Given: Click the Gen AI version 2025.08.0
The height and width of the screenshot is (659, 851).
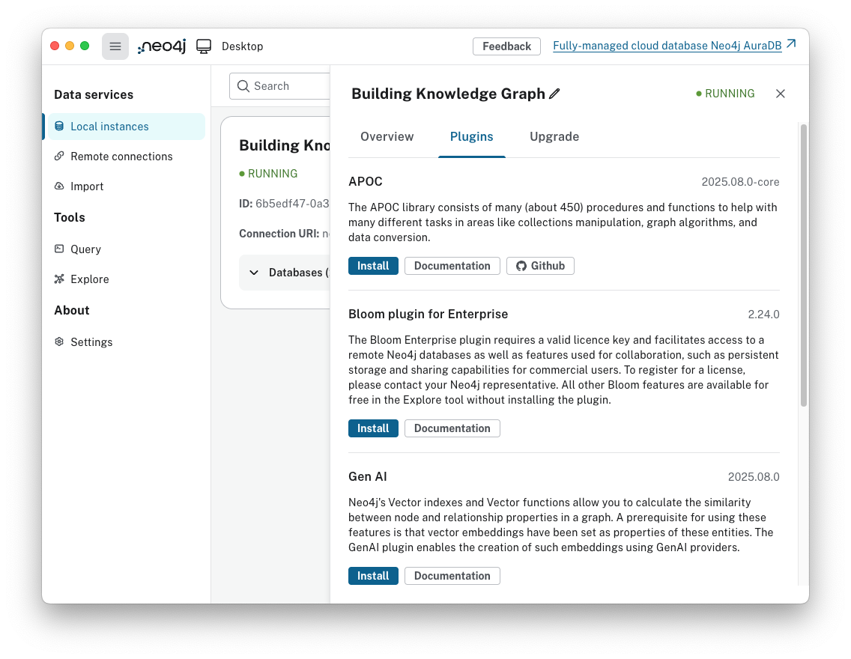Looking at the screenshot, I should (x=754, y=477).
